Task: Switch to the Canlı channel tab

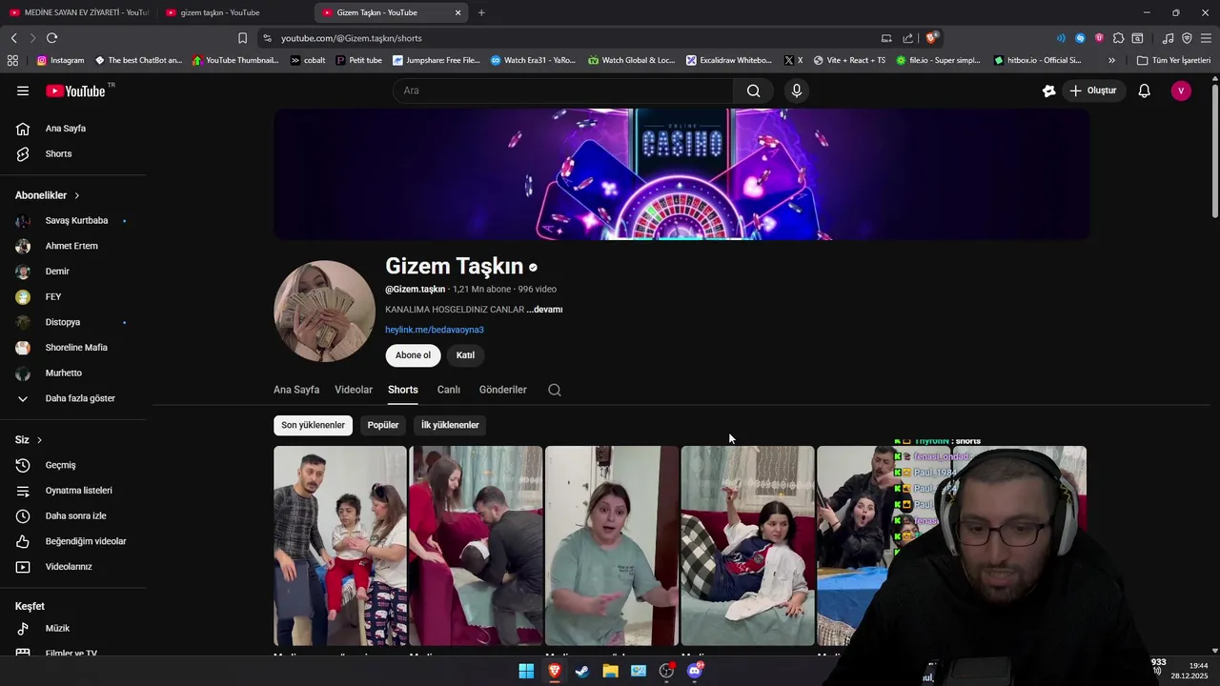Action: pyautogui.click(x=448, y=390)
